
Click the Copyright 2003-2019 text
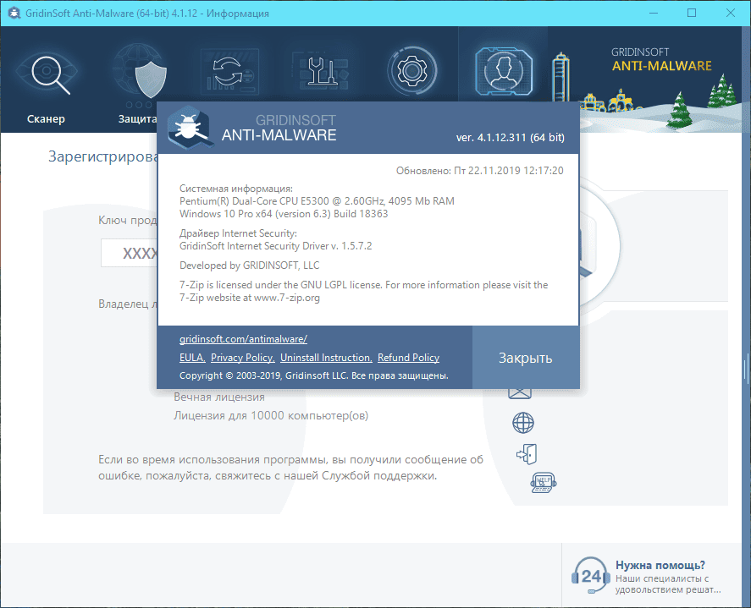[x=314, y=376]
